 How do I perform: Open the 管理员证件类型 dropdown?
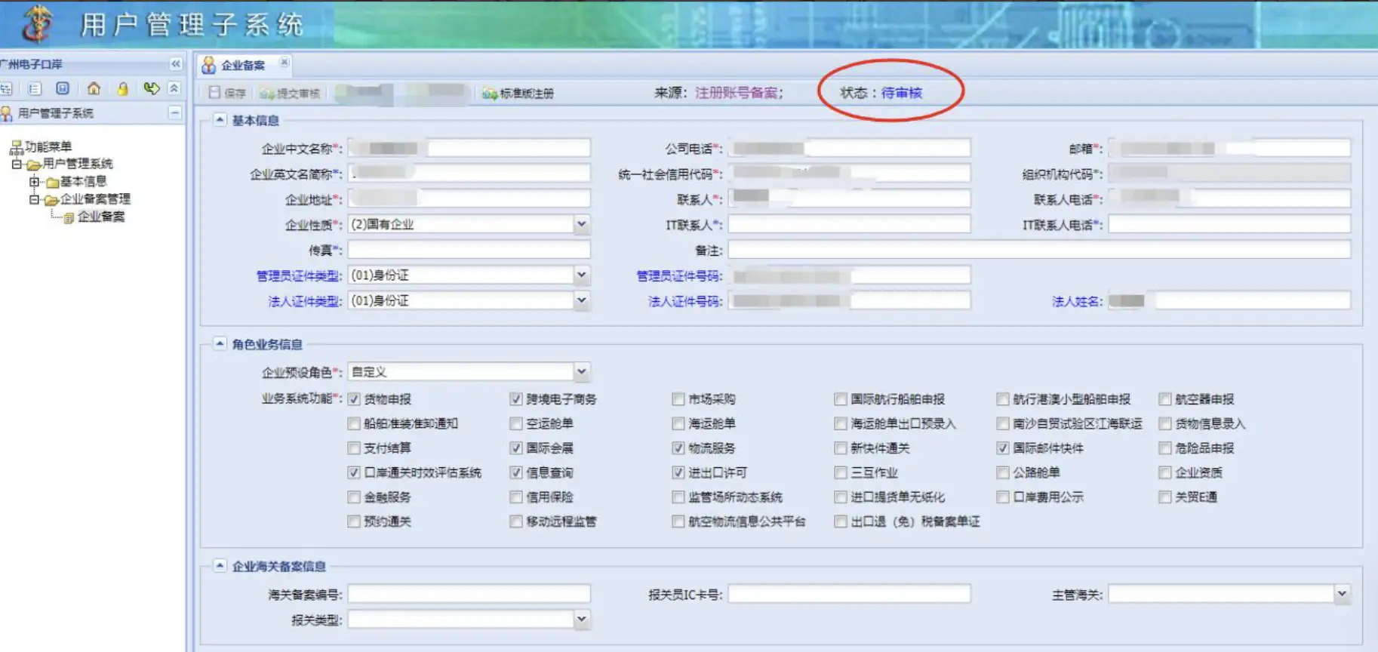click(x=582, y=275)
